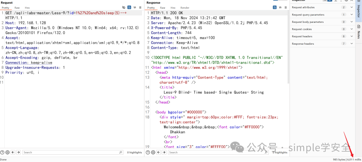Image resolution: width=362 pixels, height=162 pixels.
Task: Click the Request headers label in Inspector
Action: 302,36
